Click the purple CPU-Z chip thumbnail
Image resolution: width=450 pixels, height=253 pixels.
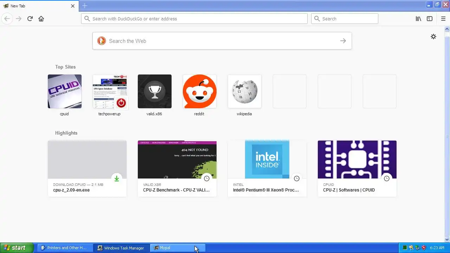coord(357,160)
